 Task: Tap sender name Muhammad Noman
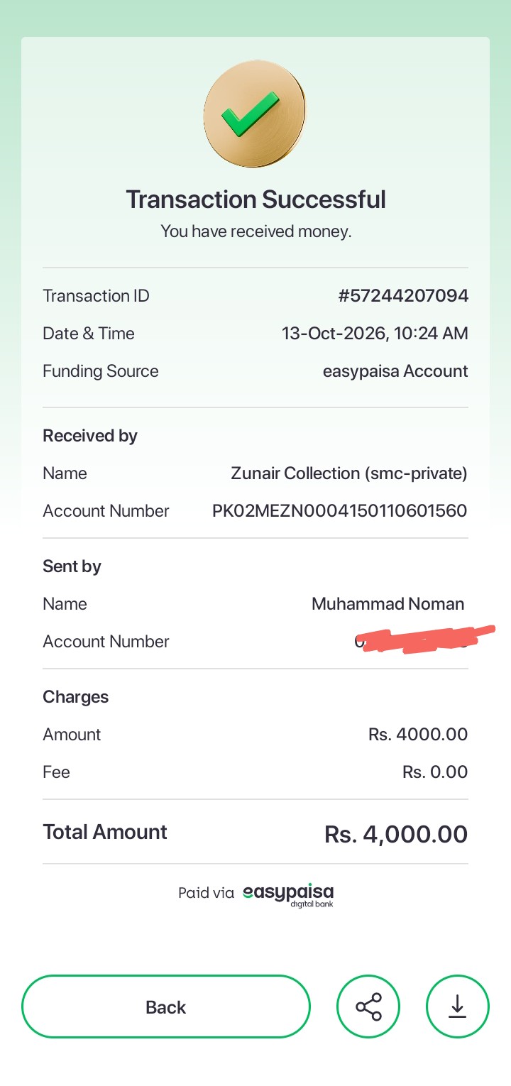point(388,604)
